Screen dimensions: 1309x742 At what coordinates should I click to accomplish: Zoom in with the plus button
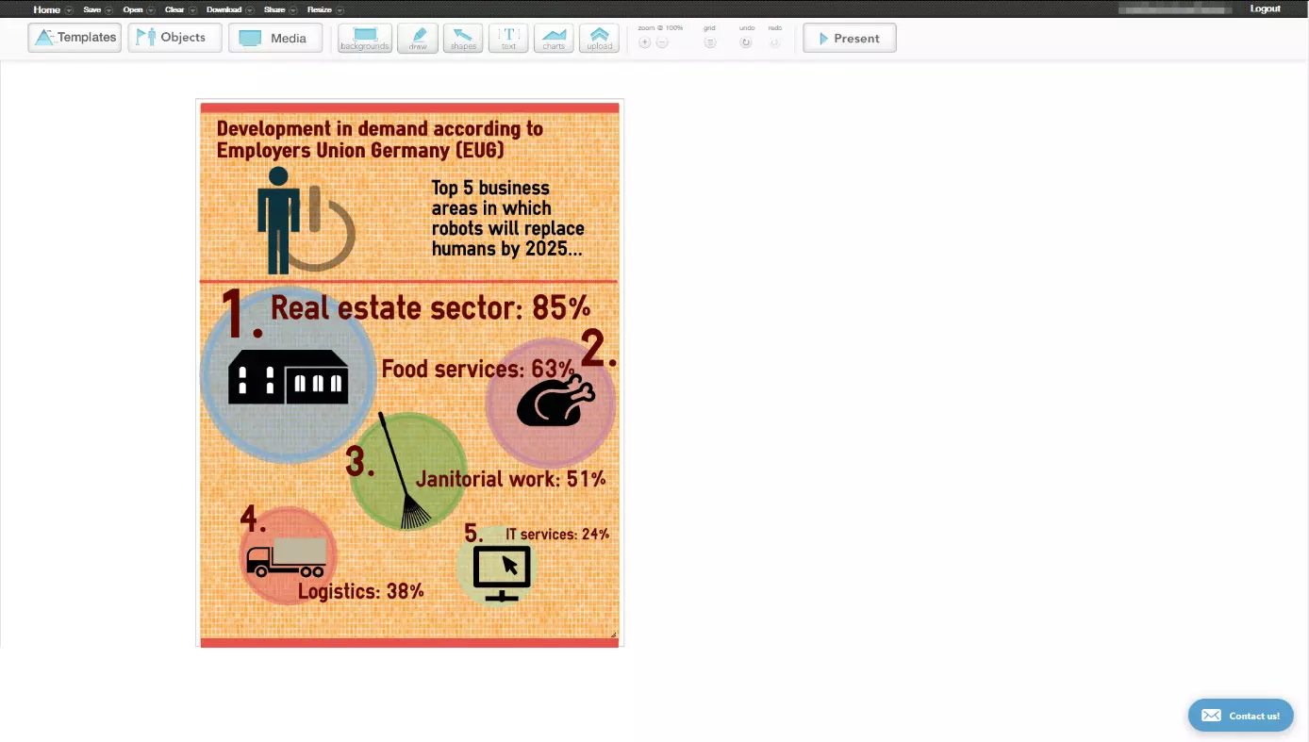point(645,42)
